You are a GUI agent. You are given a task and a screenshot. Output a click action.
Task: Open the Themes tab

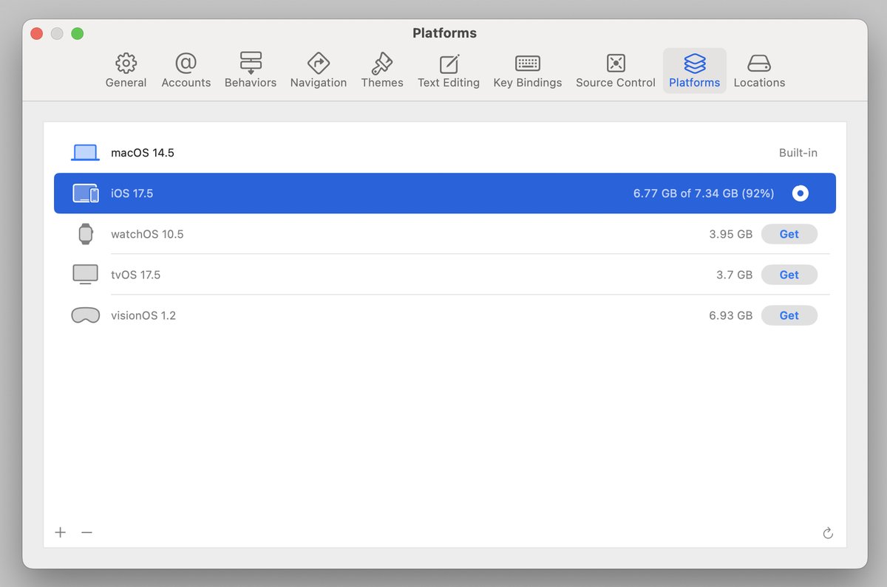(382, 71)
